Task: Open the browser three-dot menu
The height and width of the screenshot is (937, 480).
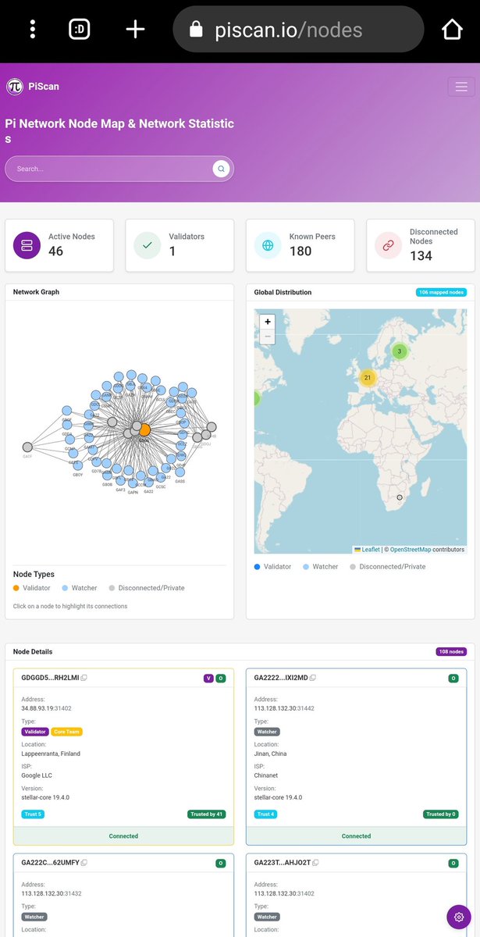Action: 32,30
